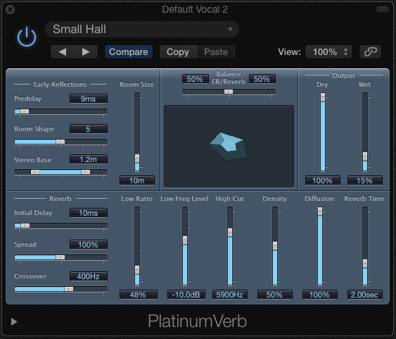Click the 3D room shape display
396x339 pixels.
(x=229, y=146)
